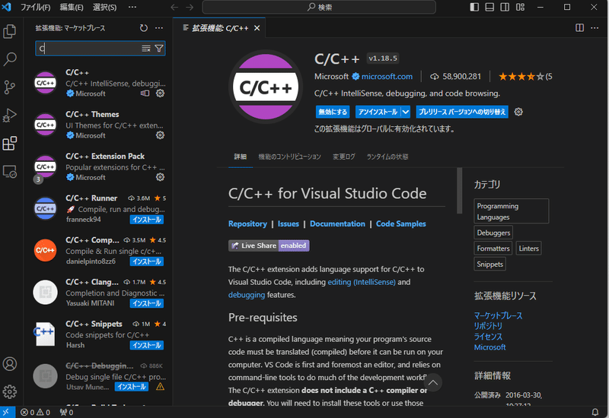The width and height of the screenshot is (609, 418).
Task: Open the Issues link
Action: pos(289,223)
